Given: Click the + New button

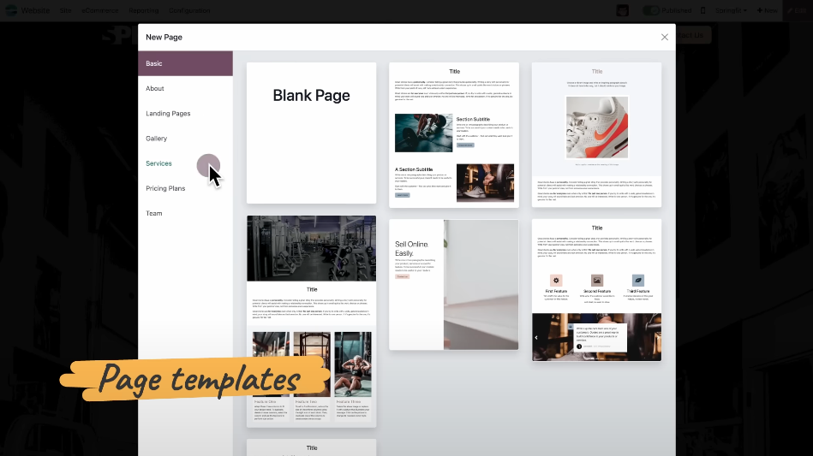Looking at the screenshot, I should click(x=768, y=10).
